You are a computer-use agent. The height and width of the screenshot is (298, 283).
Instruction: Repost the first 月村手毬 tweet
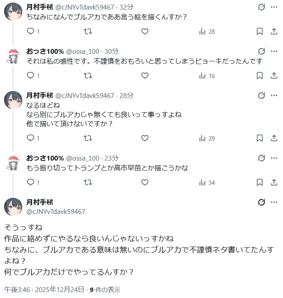tap(88, 31)
